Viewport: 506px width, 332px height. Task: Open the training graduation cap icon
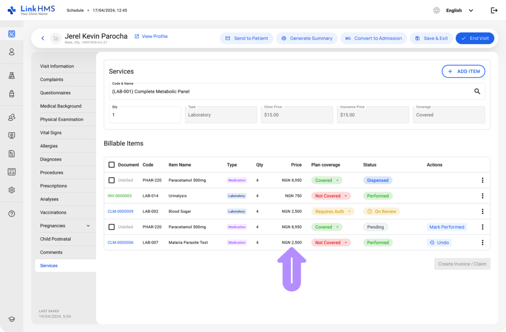(12, 319)
